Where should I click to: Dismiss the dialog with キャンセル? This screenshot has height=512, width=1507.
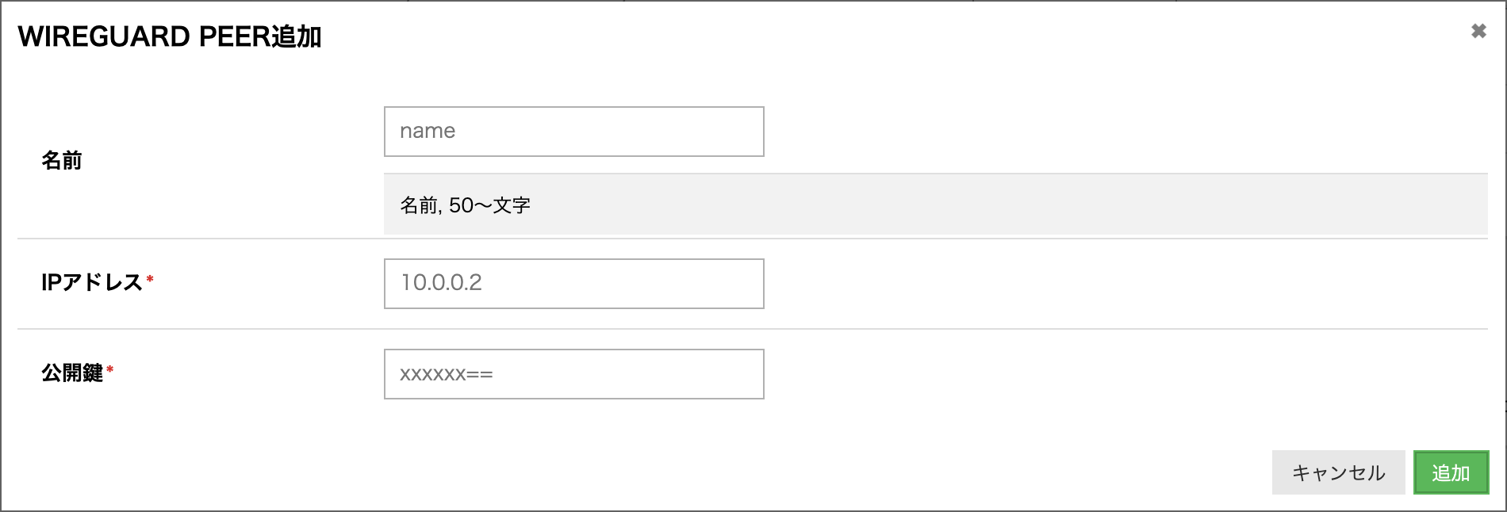1338,472
